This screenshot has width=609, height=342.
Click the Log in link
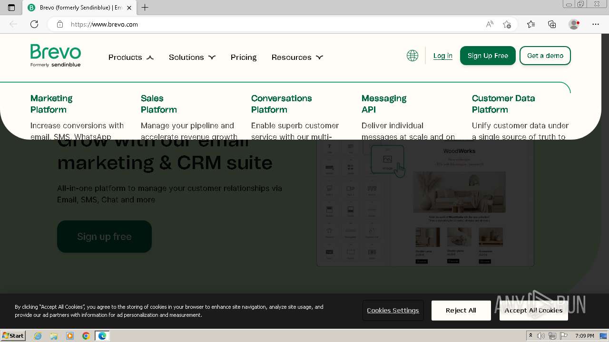coord(443,56)
